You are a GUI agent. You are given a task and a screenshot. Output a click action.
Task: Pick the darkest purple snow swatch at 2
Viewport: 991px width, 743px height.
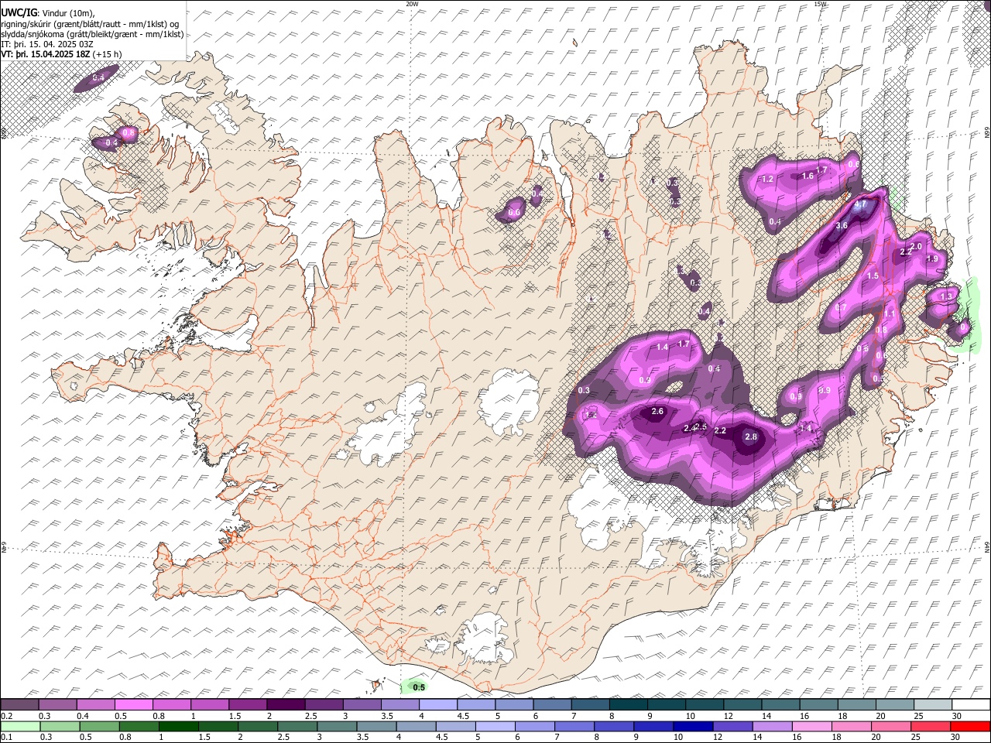click(x=286, y=705)
